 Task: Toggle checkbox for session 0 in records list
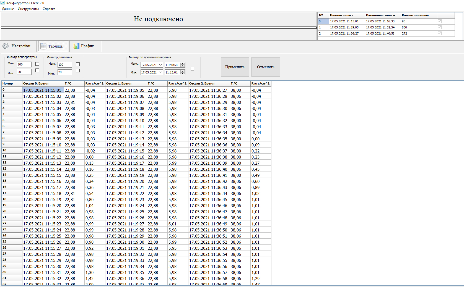tap(440, 21)
